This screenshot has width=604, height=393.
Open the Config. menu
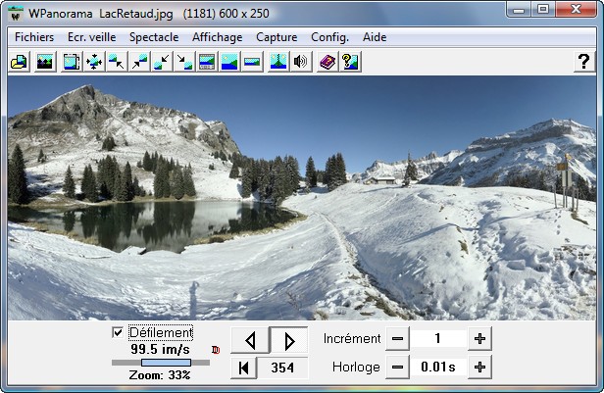coord(329,37)
